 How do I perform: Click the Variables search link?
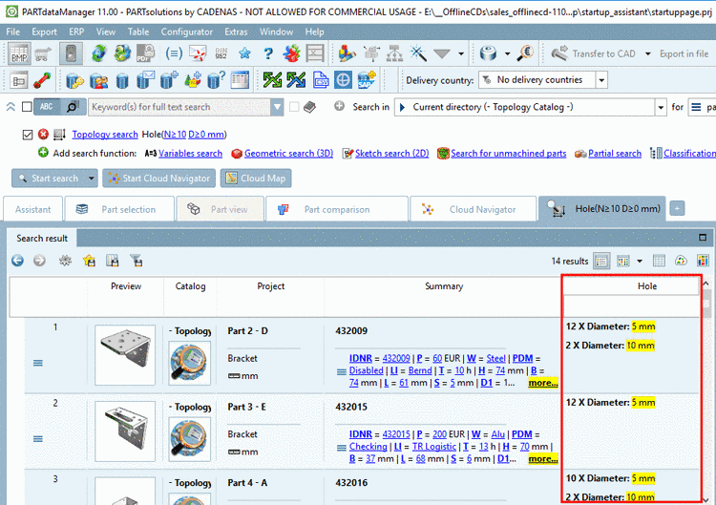[190, 154]
